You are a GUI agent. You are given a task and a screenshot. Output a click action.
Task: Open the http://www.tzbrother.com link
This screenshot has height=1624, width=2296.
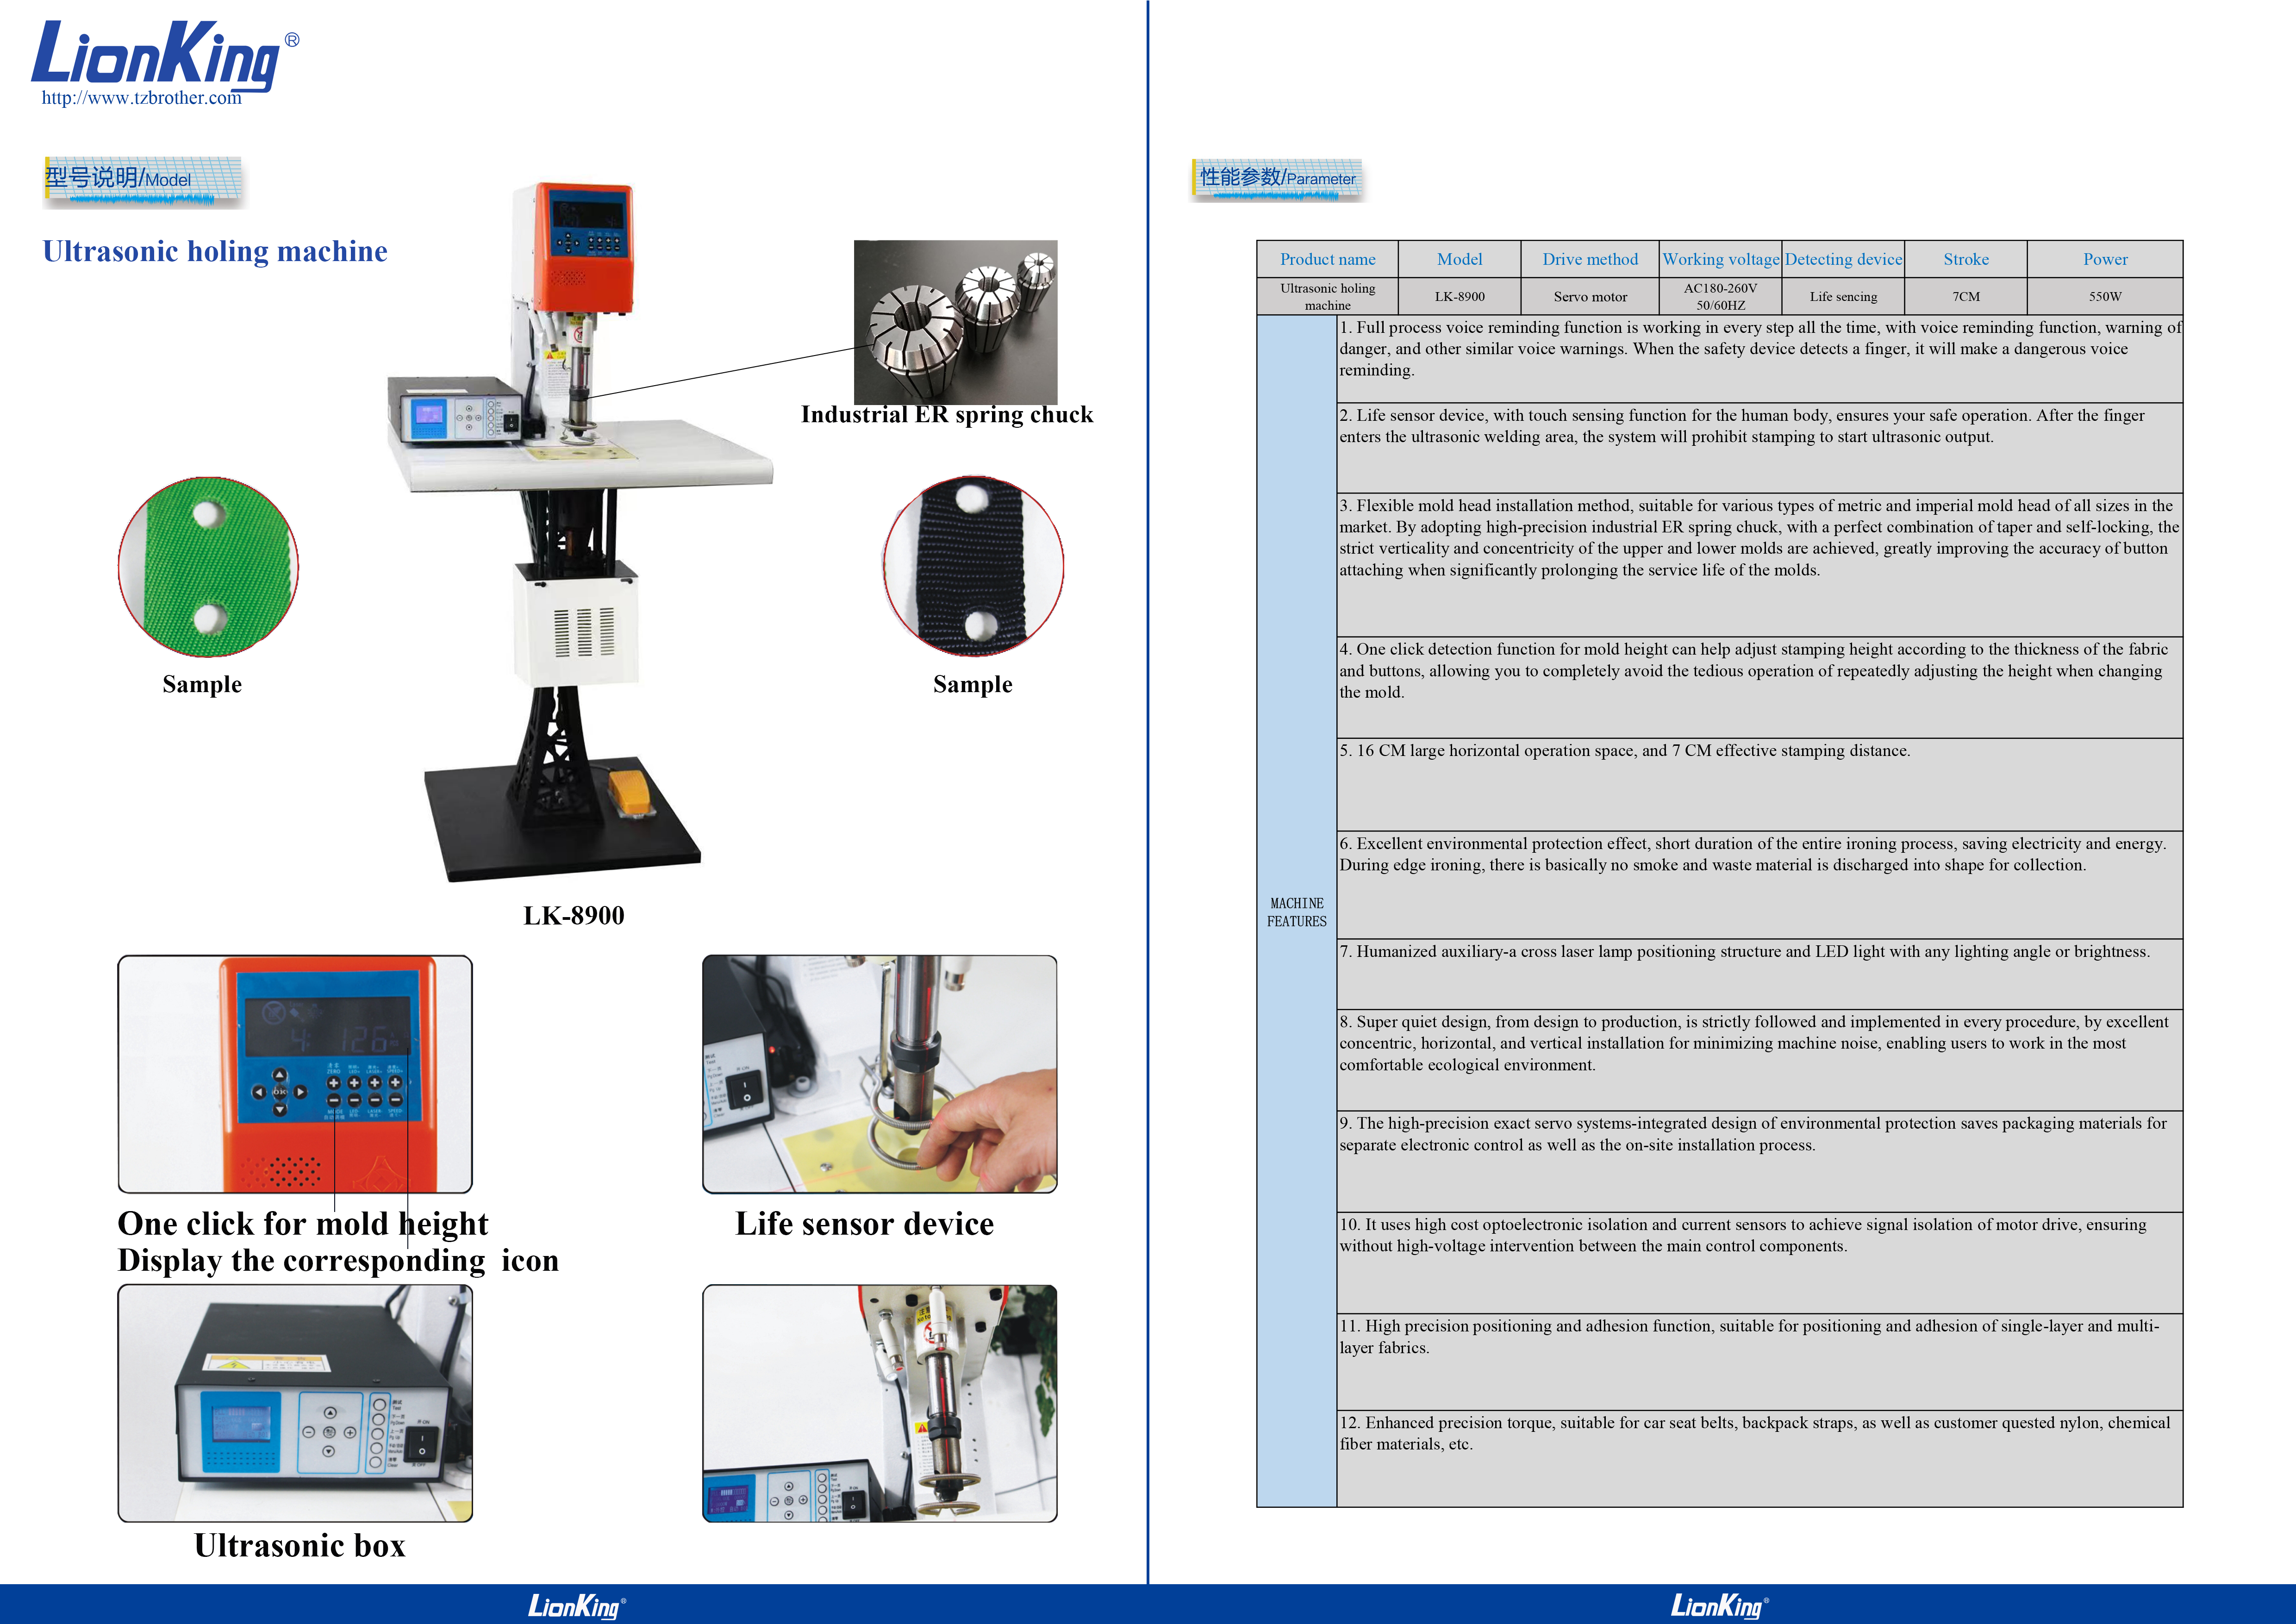coord(141,98)
